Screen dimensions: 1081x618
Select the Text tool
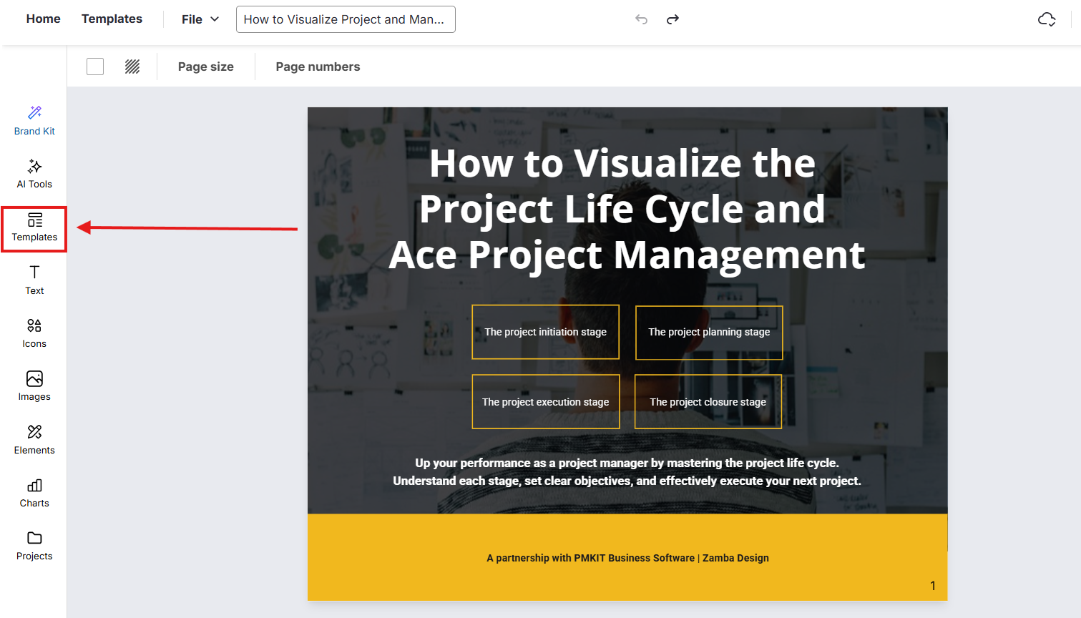pos(34,280)
